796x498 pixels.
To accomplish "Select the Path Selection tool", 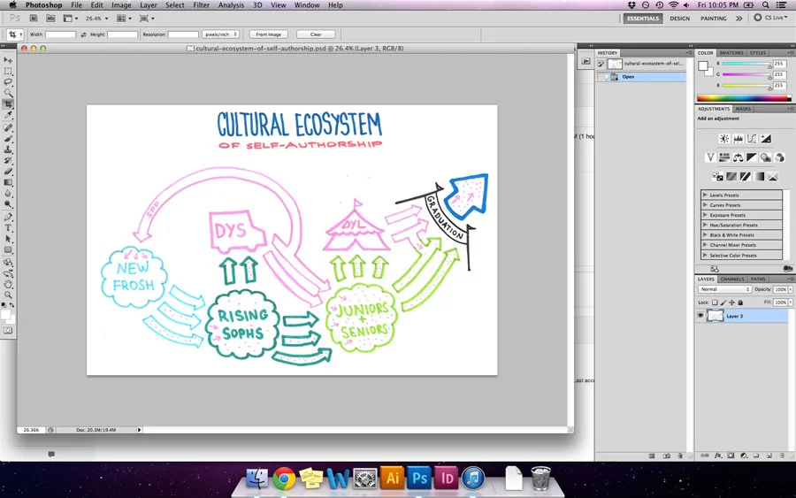I will tap(8, 239).
